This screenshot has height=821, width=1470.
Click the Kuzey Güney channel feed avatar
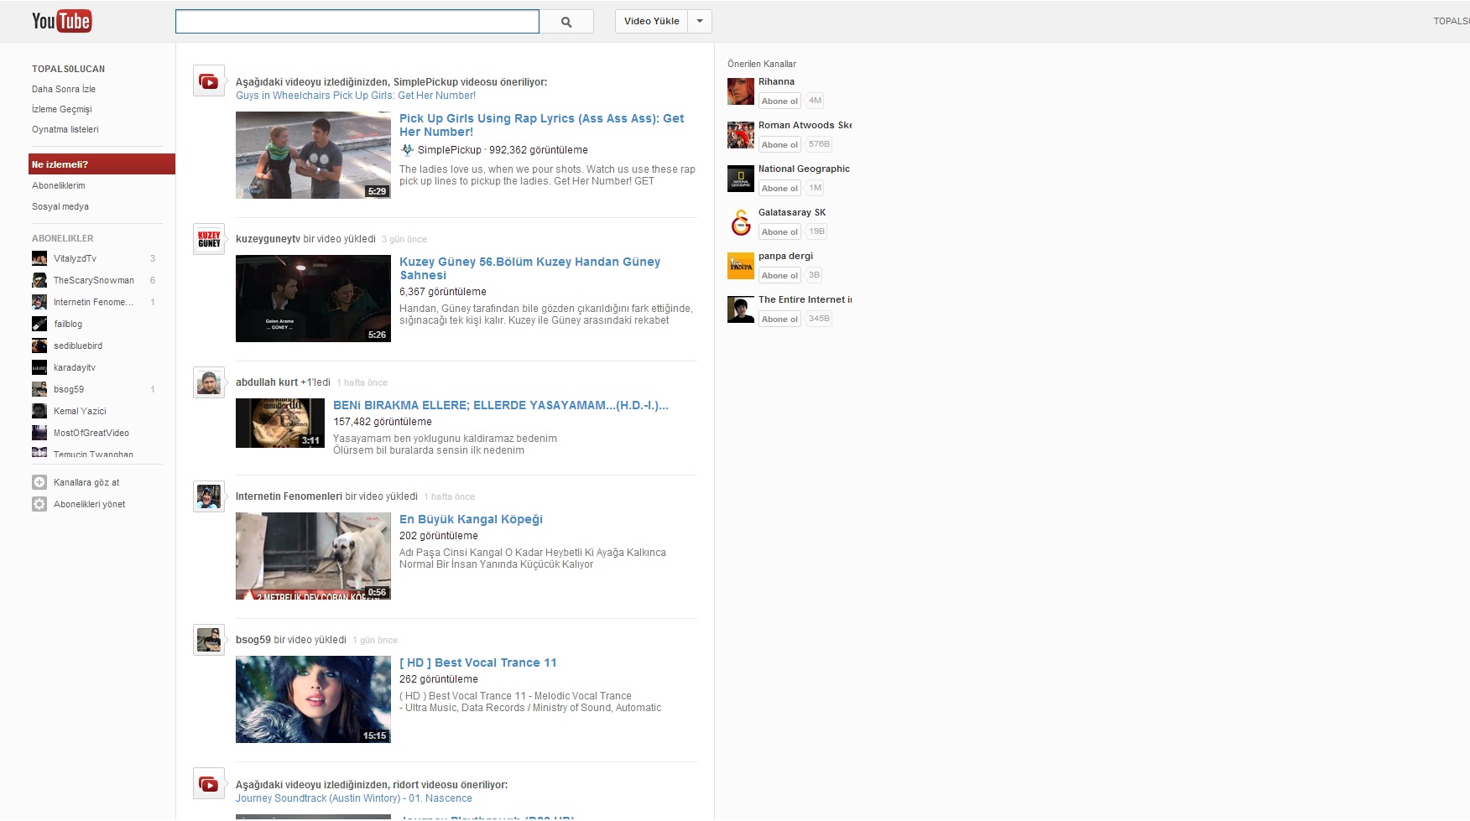pos(209,239)
